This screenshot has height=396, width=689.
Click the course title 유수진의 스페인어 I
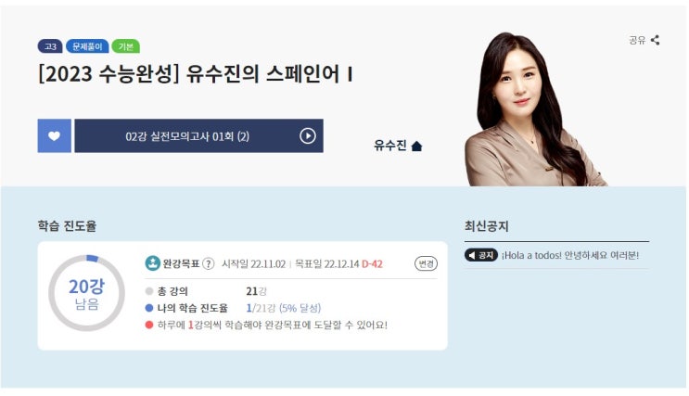tap(270, 74)
